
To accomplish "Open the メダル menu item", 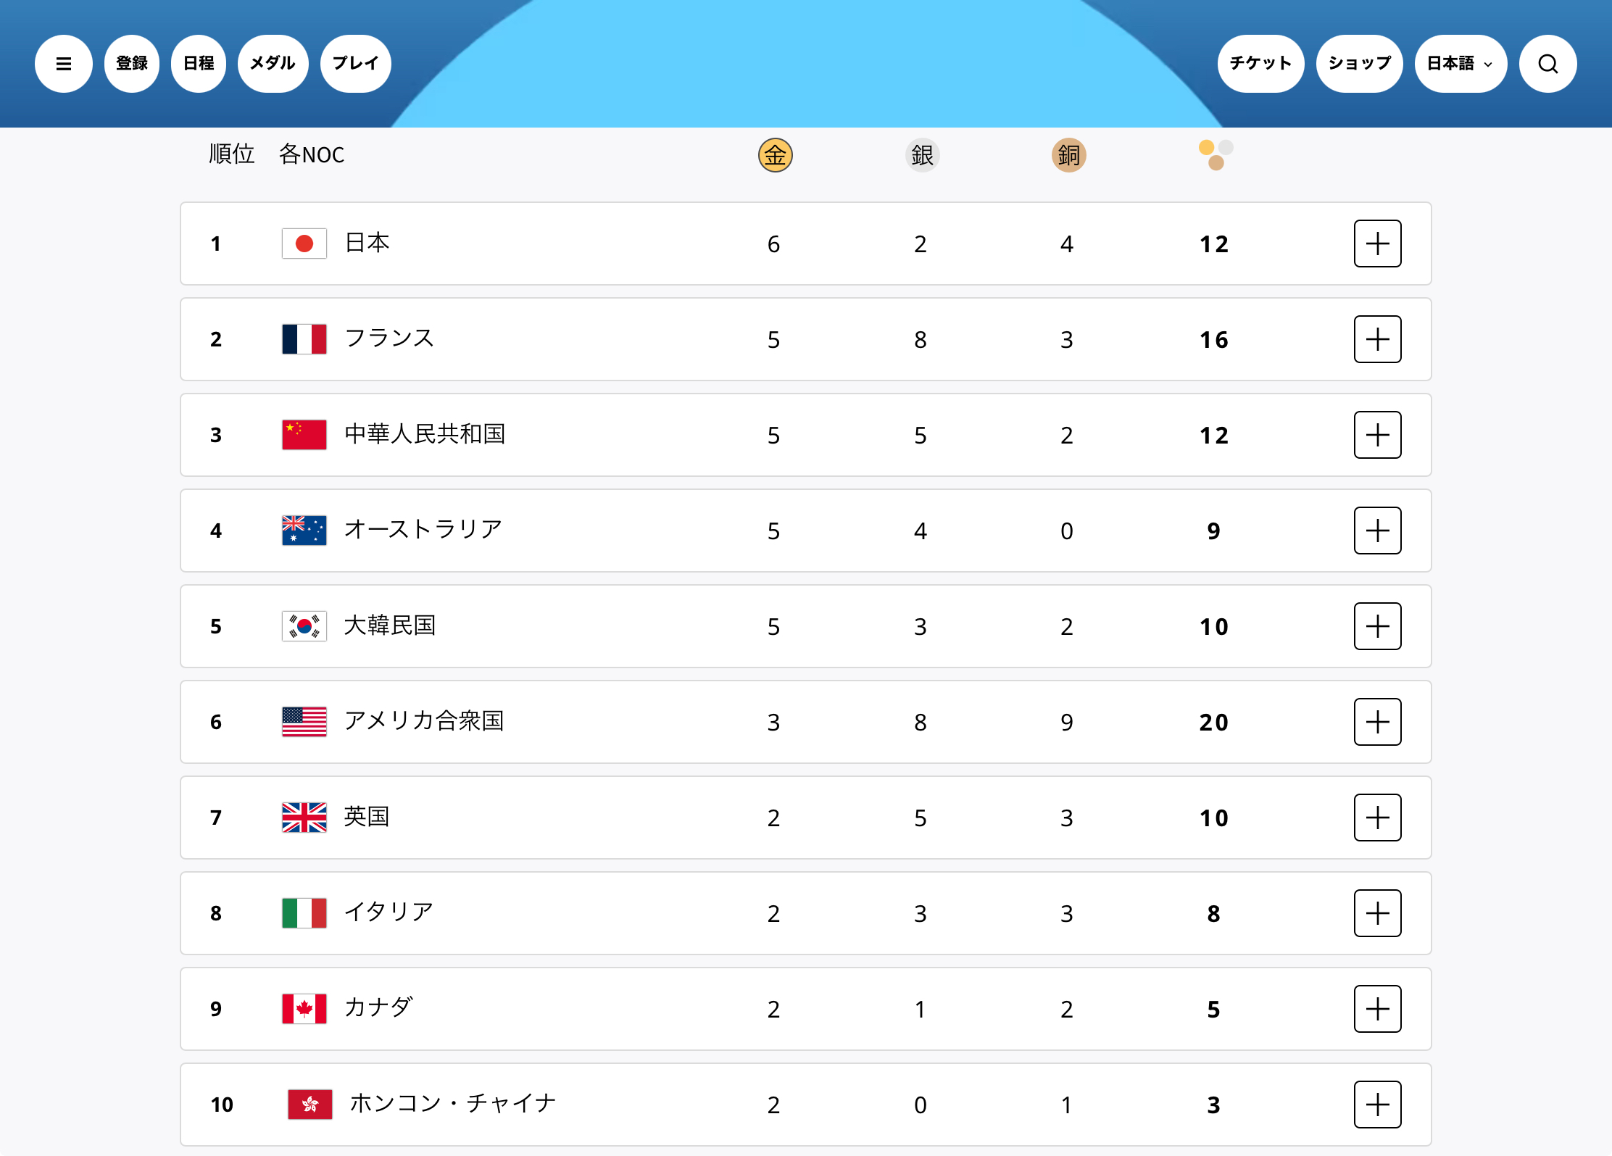I will pyautogui.click(x=273, y=64).
